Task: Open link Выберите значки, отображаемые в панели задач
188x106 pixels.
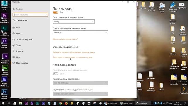Action: click(x=74, y=52)
